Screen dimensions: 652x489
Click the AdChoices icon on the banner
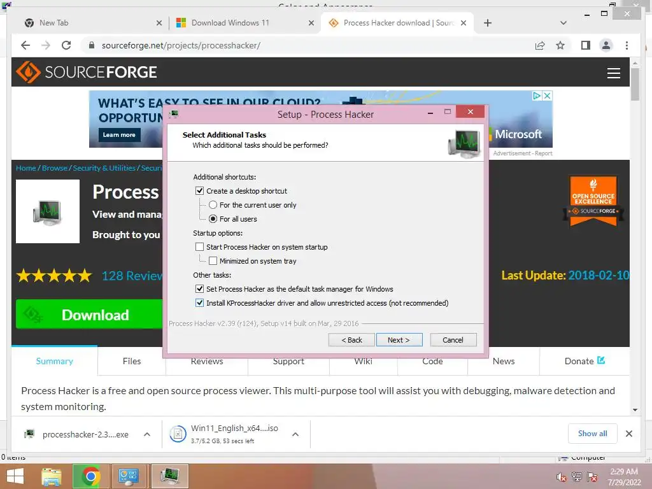click(537, 96)
